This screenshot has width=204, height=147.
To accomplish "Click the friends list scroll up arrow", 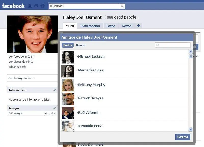I will (x=191, y=52).
